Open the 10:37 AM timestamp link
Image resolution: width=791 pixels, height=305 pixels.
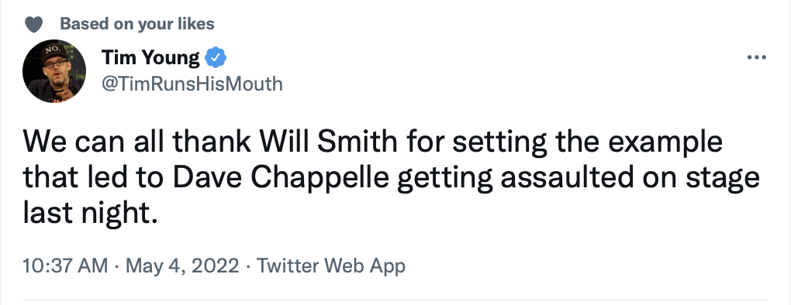[x=66, y=266]
